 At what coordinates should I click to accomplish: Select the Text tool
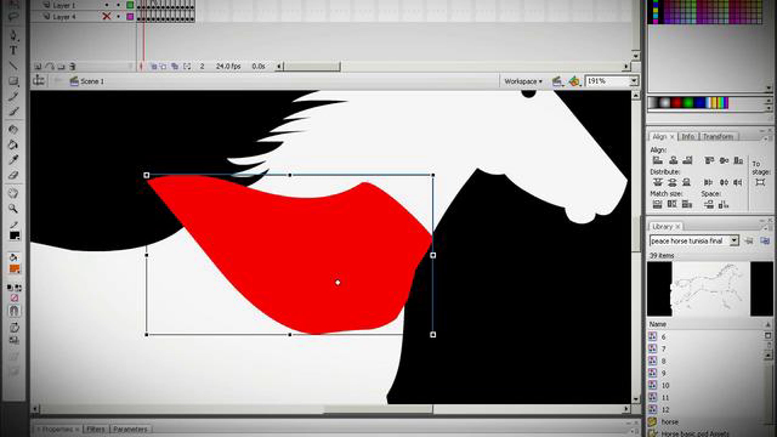pyautogui.click(x=13, y=50)
